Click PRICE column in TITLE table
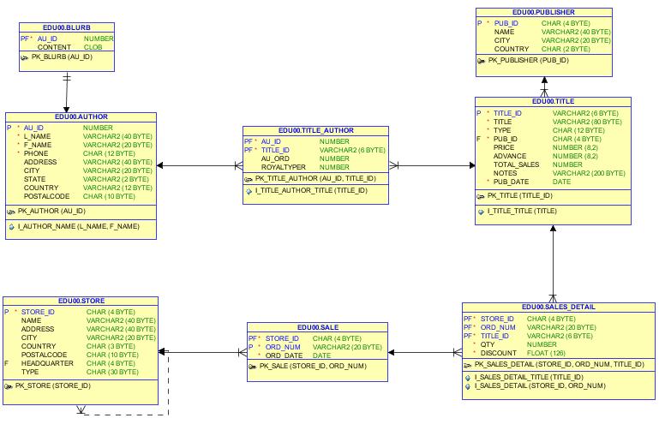Screen dimensions: 665x436 coord(503,147)
